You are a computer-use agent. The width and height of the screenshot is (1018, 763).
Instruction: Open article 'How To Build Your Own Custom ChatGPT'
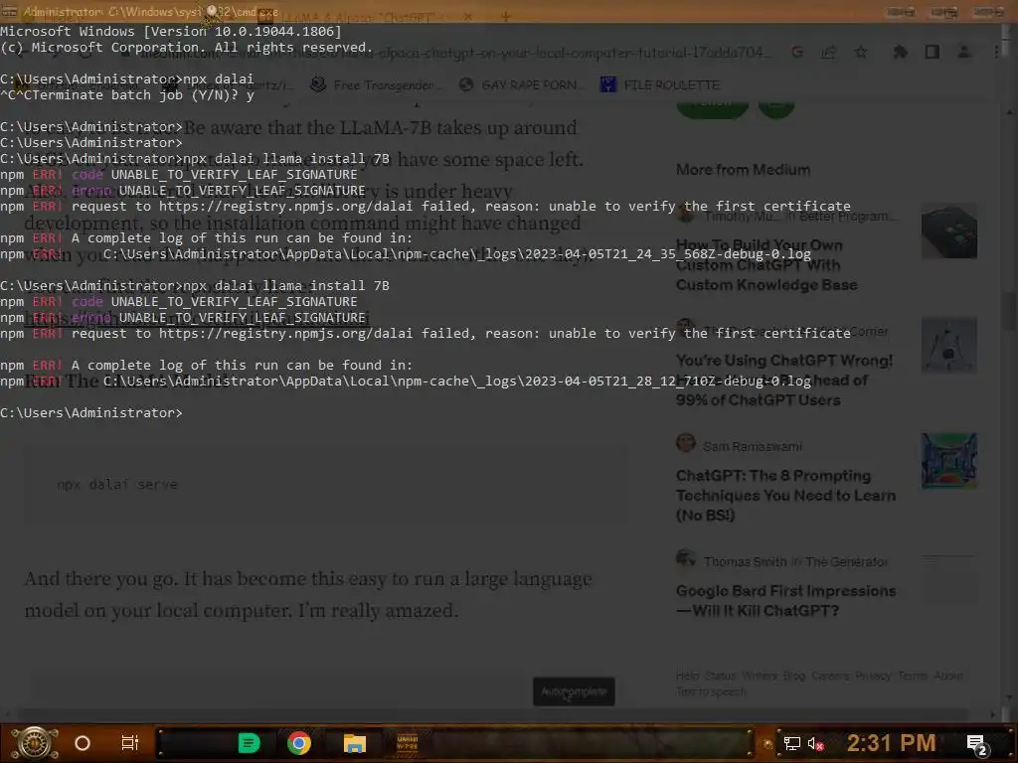point(766,264)
